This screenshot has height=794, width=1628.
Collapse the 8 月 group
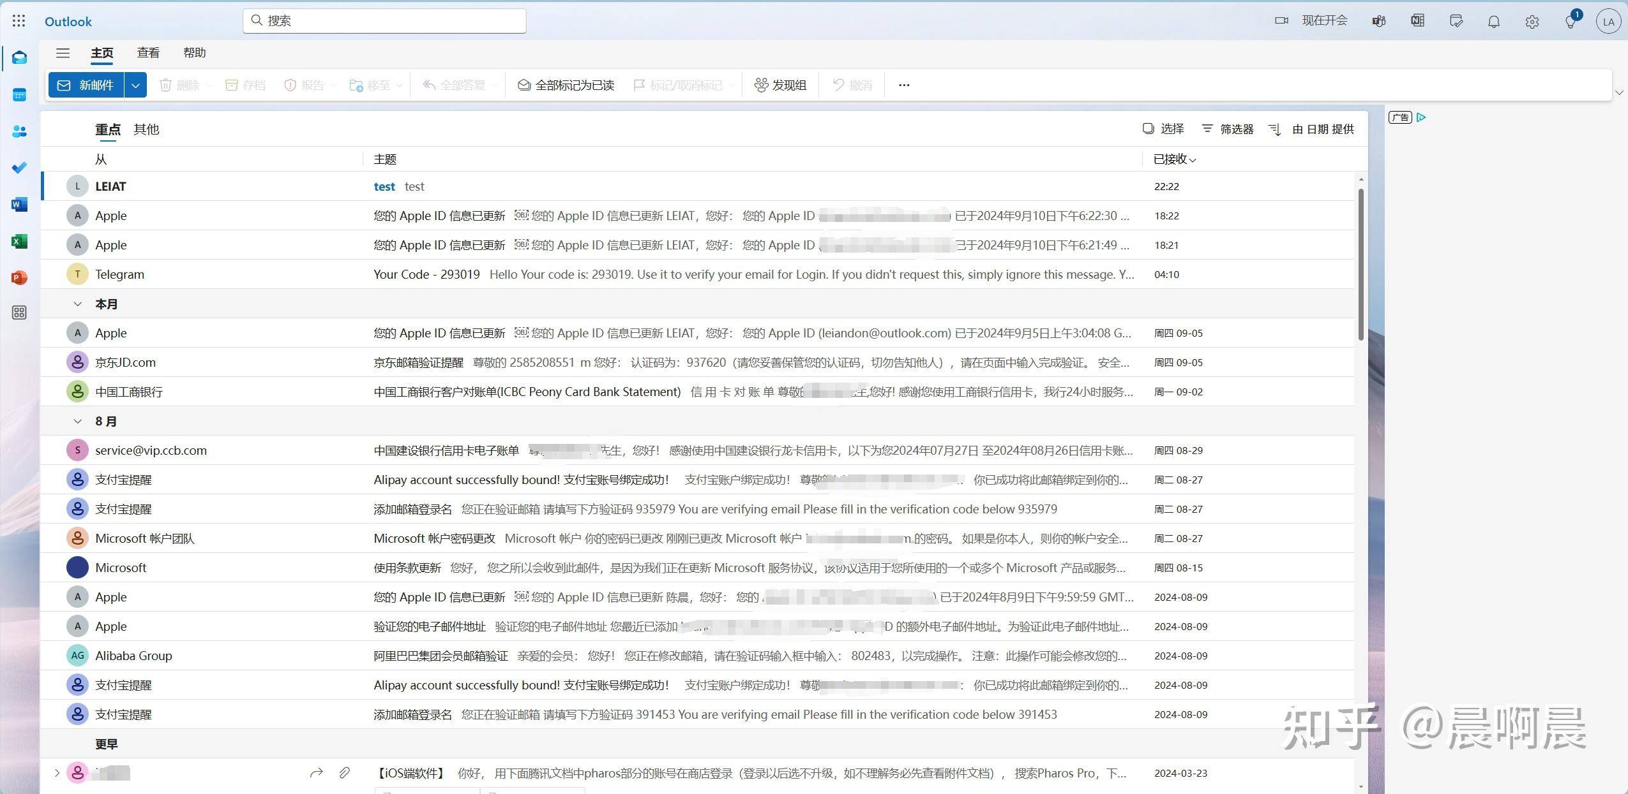pos(77,422)
